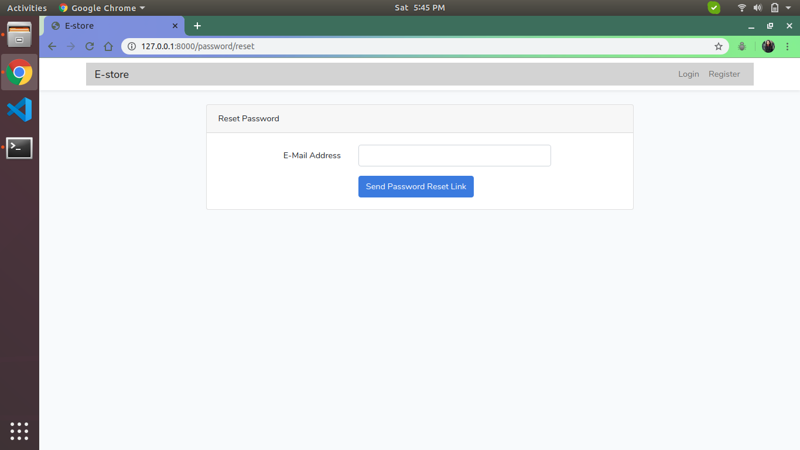
Task: Open Chrome's three-dot menu
Action: pos(787,46)
